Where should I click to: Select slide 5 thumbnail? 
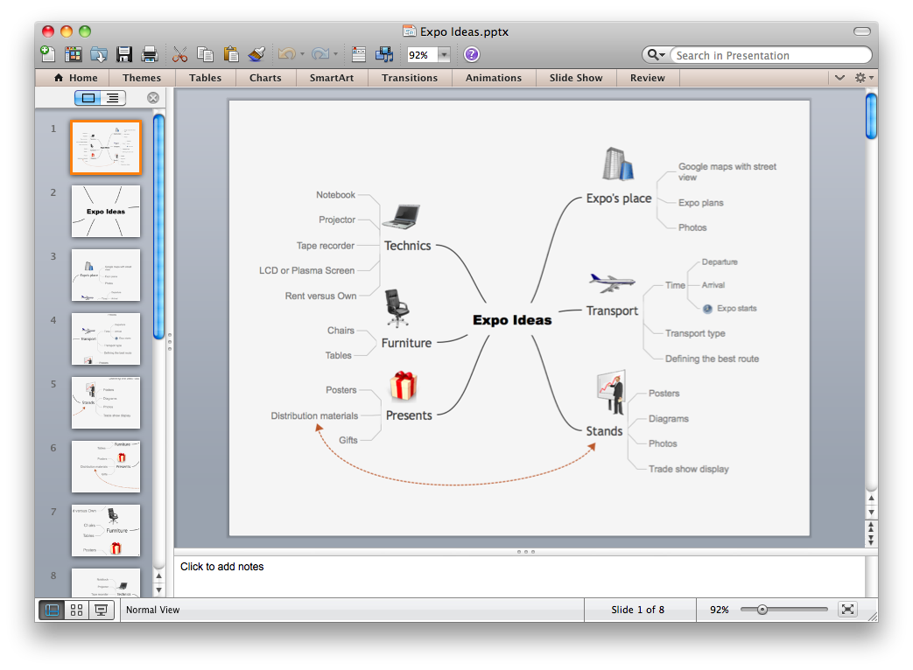105,402
